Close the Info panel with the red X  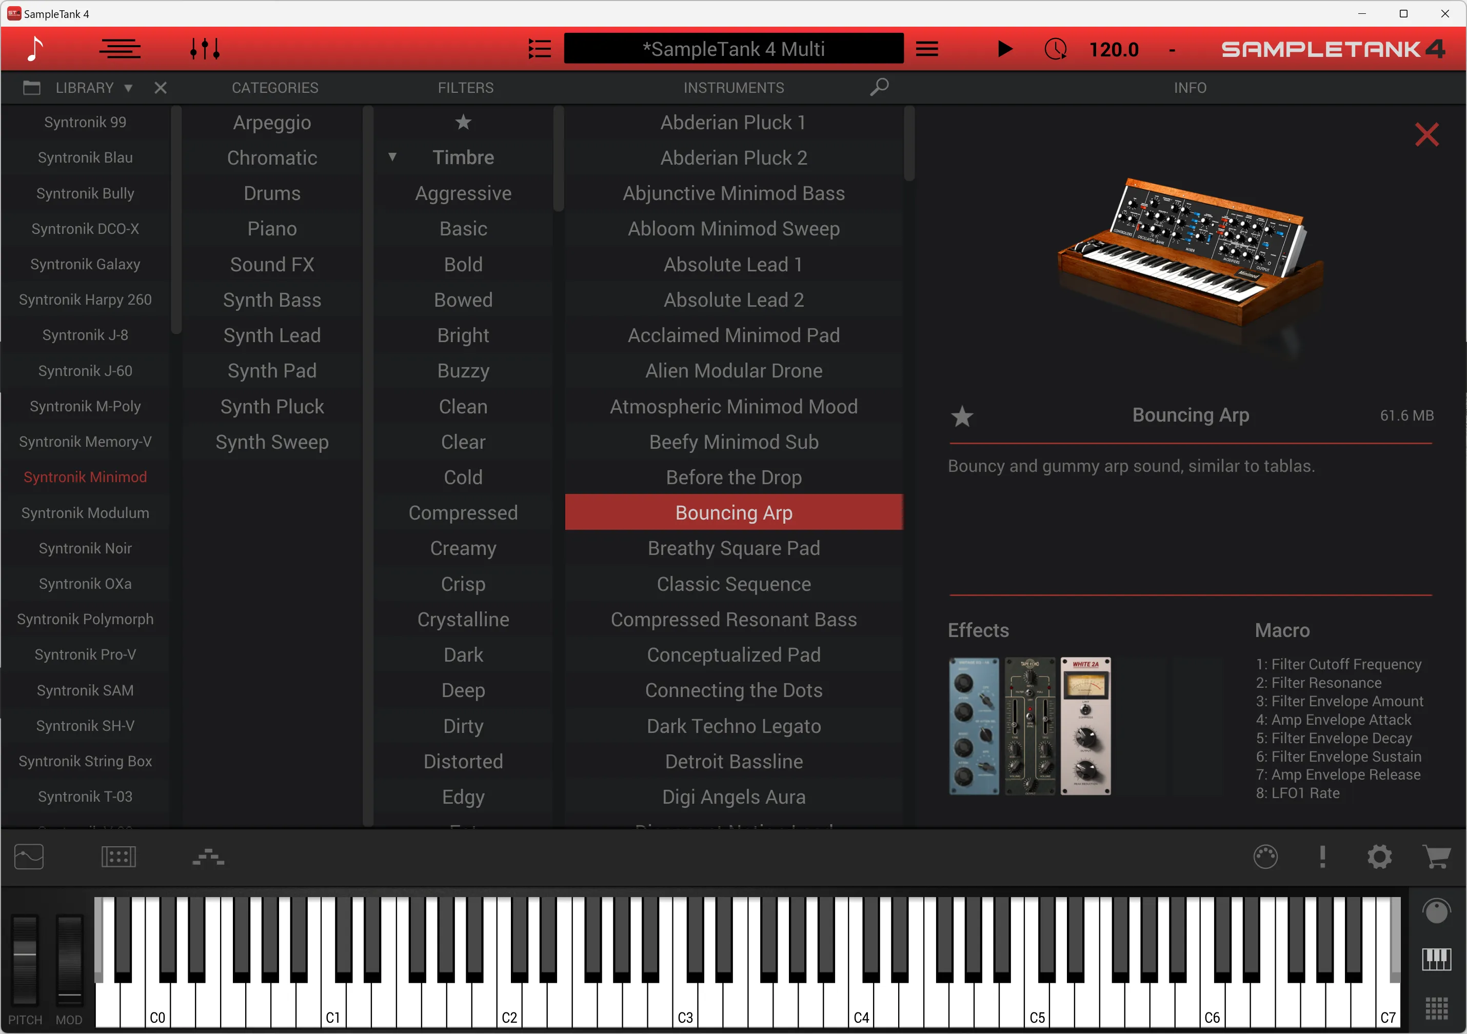(1426, 135)
